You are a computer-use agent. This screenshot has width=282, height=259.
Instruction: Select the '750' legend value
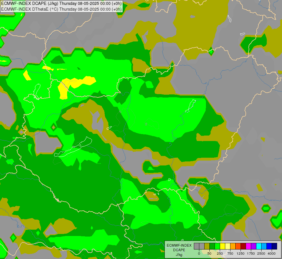coord(230,254)
